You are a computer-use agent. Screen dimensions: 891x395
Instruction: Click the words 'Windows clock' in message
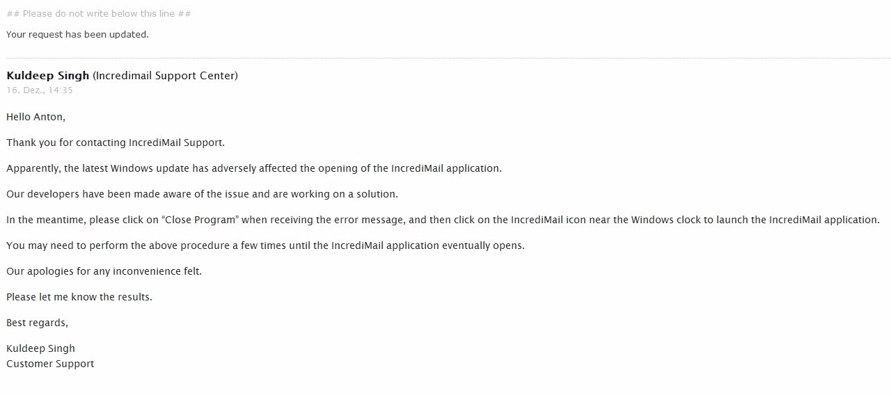(664, 220)
